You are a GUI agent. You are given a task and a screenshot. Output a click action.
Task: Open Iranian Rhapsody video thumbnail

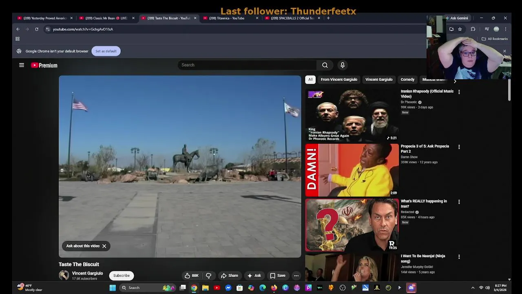(x=352, y=115)
